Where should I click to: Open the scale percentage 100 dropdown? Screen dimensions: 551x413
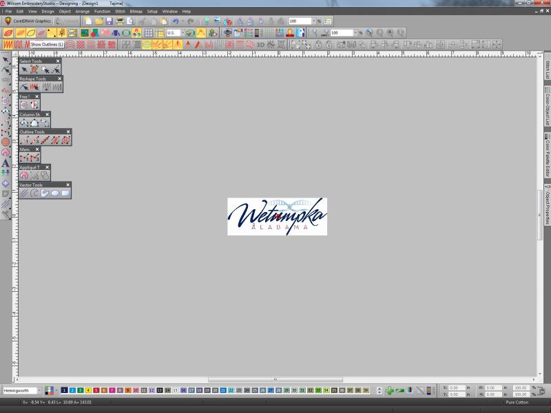(x=313, y=21)
